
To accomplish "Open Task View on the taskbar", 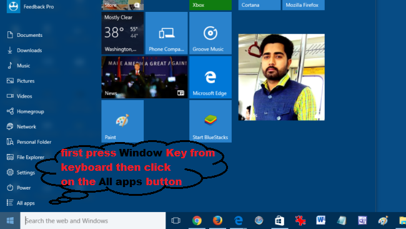I will tap(176, 221).
